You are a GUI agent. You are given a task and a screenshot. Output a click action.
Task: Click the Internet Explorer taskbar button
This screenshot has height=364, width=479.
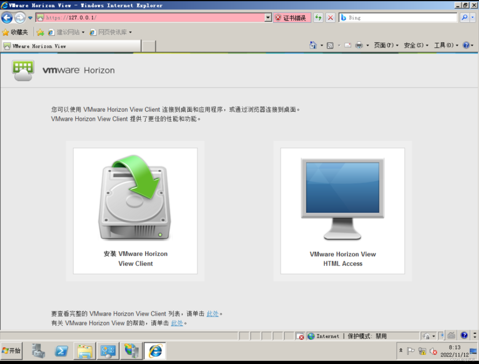coord(155,351)
